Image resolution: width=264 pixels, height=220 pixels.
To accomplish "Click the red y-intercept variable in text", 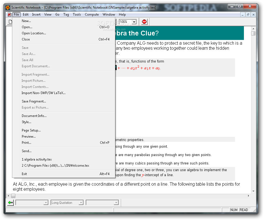I will coord(143,175).
